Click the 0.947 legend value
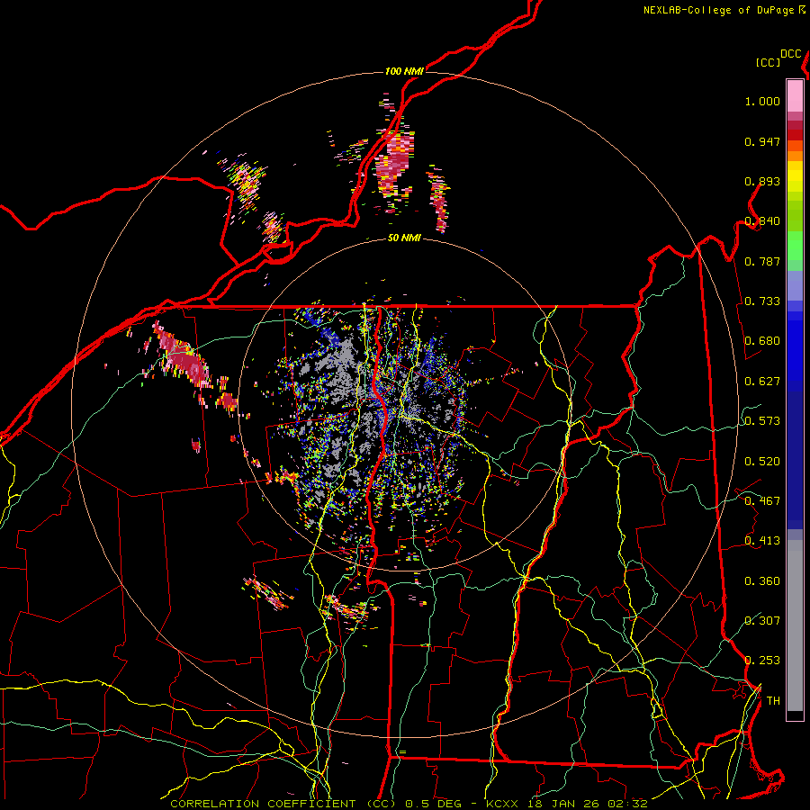This screenshot has height=810, width=810. click(762, 141)
